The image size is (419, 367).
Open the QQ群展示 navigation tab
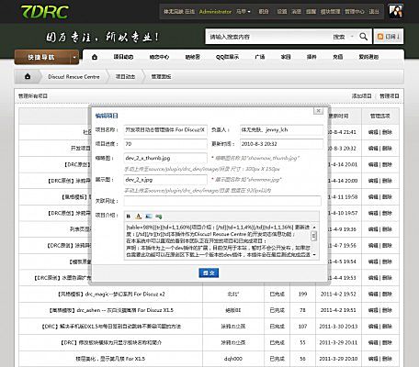(x=227, y=57)
